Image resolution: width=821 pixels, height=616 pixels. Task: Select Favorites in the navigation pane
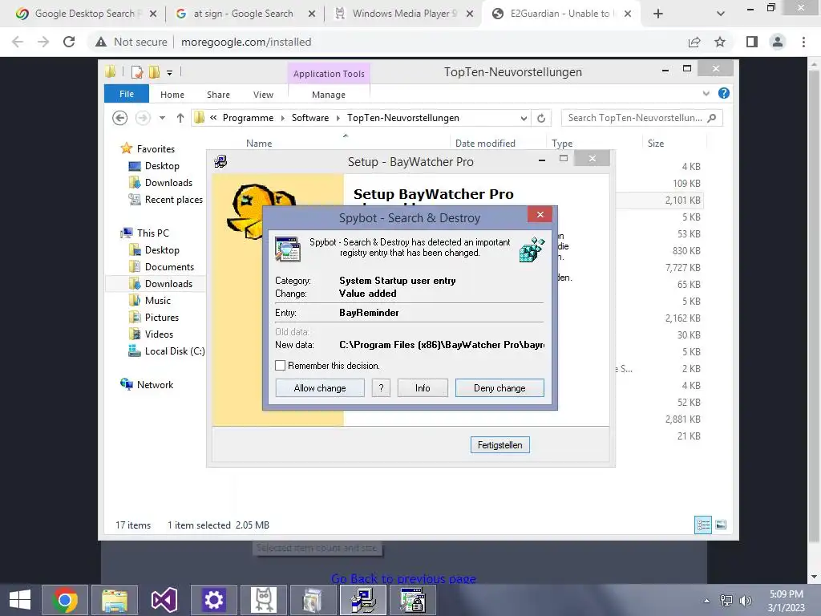pyautogui.click(x=156, y=148)
